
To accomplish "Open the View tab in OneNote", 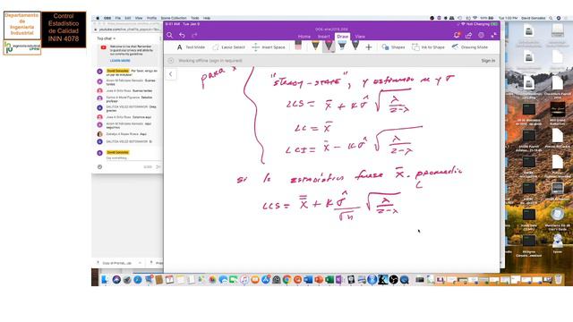I will point(360,37).
